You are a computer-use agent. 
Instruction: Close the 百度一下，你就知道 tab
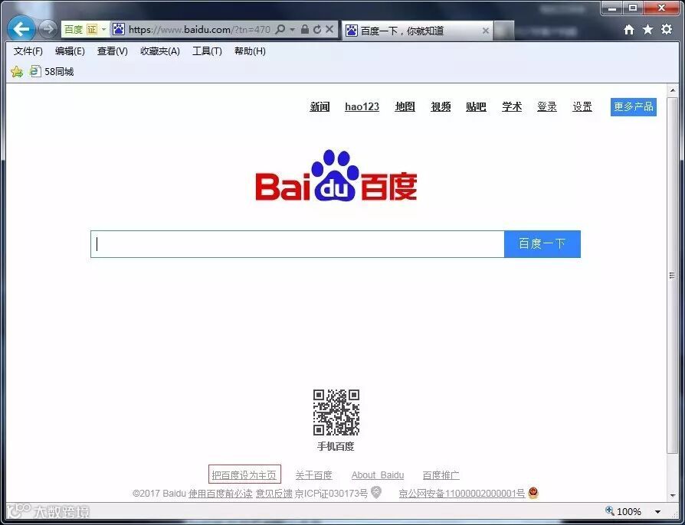click(x=485, y=31)
